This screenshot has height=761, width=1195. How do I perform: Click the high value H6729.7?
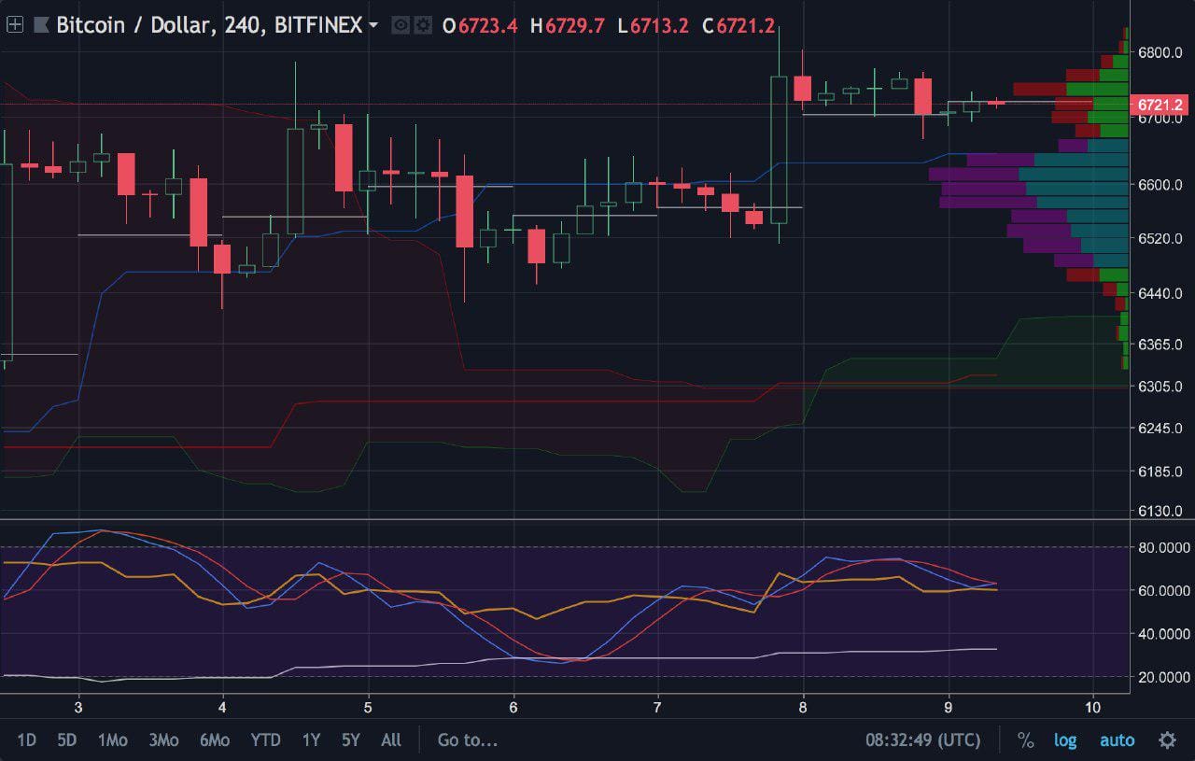(x=568, y=26)
